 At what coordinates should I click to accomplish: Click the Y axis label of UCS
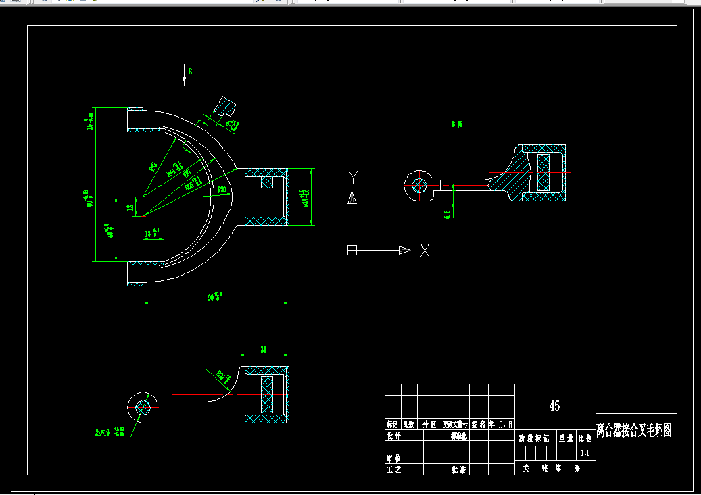[353, 178]
